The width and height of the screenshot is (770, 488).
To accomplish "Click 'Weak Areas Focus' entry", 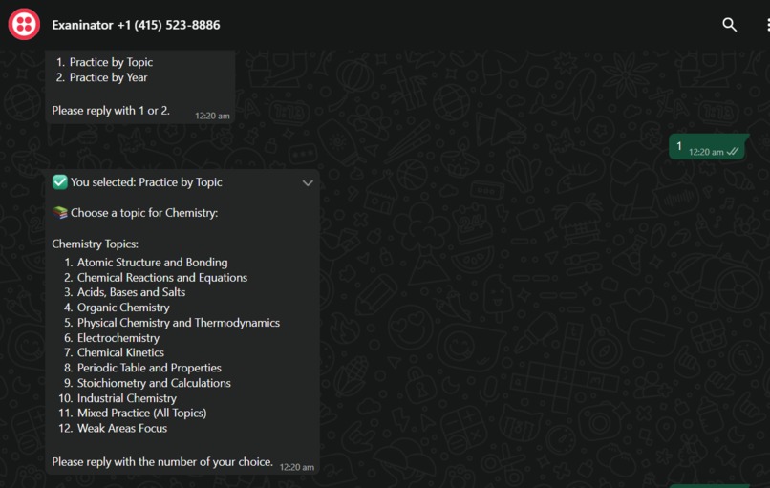I will [122, 428].
